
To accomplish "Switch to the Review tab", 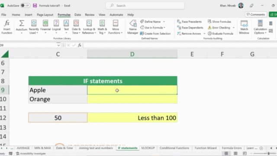I will 90,15.
